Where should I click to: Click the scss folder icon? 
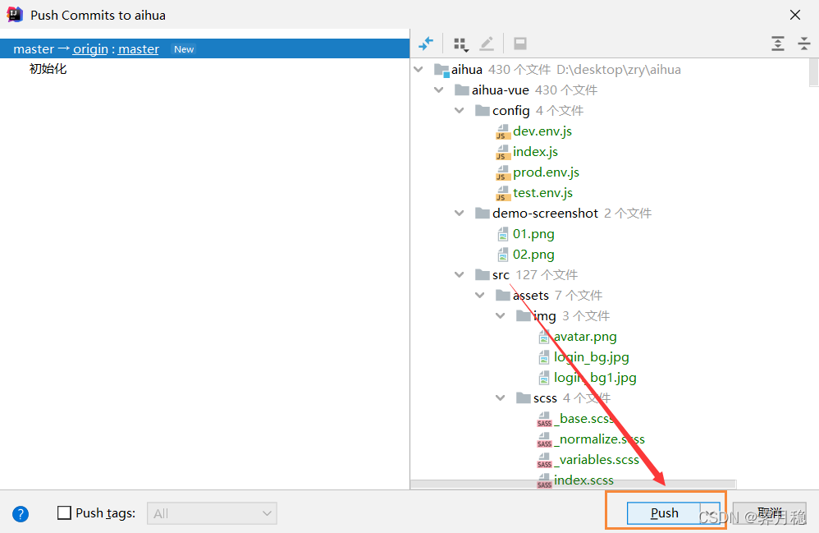coord(524,398)
